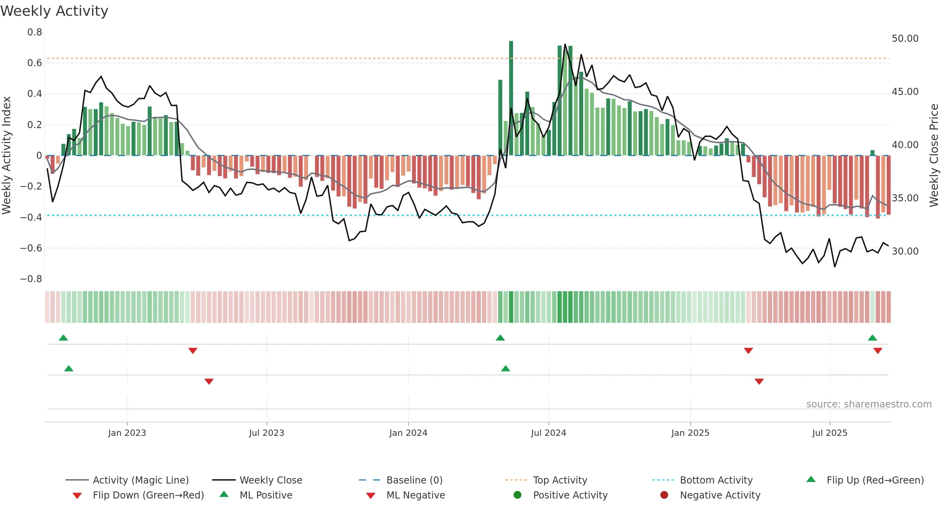Click the Weekly Activity chart title
Image resolution: width=945 pixels, height=532 pixels.
click(54, 11)
